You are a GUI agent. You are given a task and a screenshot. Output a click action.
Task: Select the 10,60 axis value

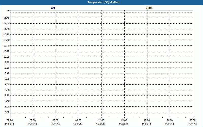[x=7, y=40]
